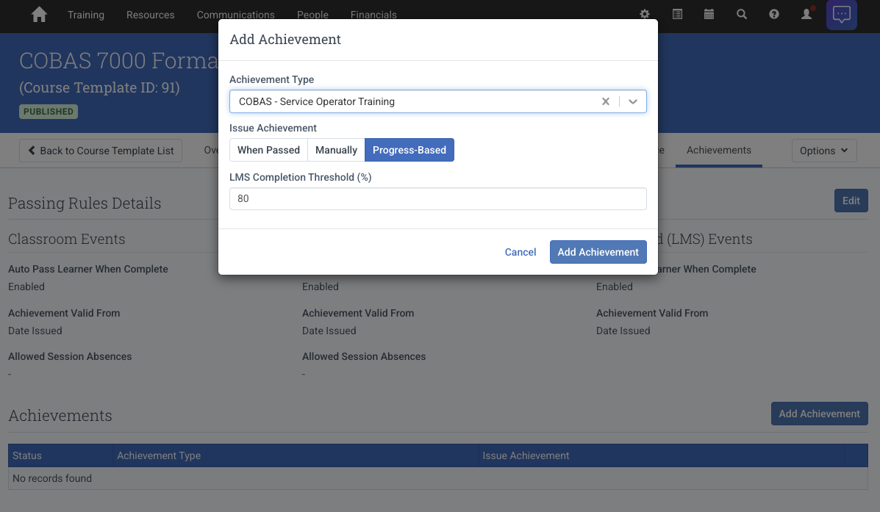The image size is (880, 512).
Task: Click the search magnifier icon
Action: point(741,14)
